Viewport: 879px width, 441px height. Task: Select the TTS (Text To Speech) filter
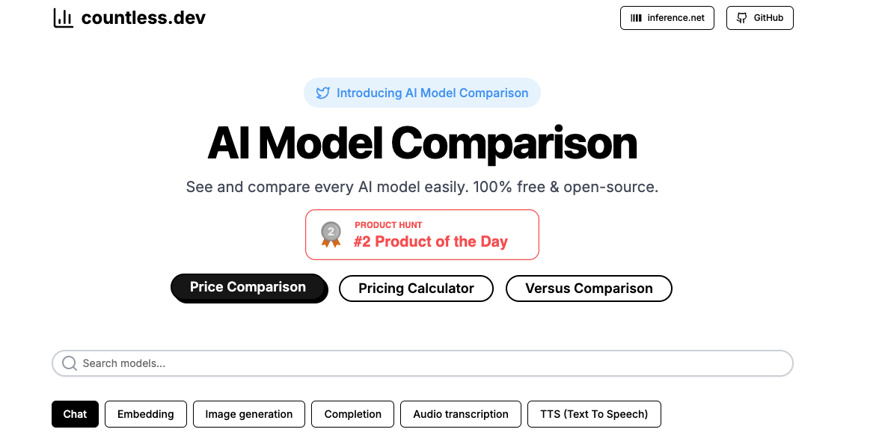[594, 414]
